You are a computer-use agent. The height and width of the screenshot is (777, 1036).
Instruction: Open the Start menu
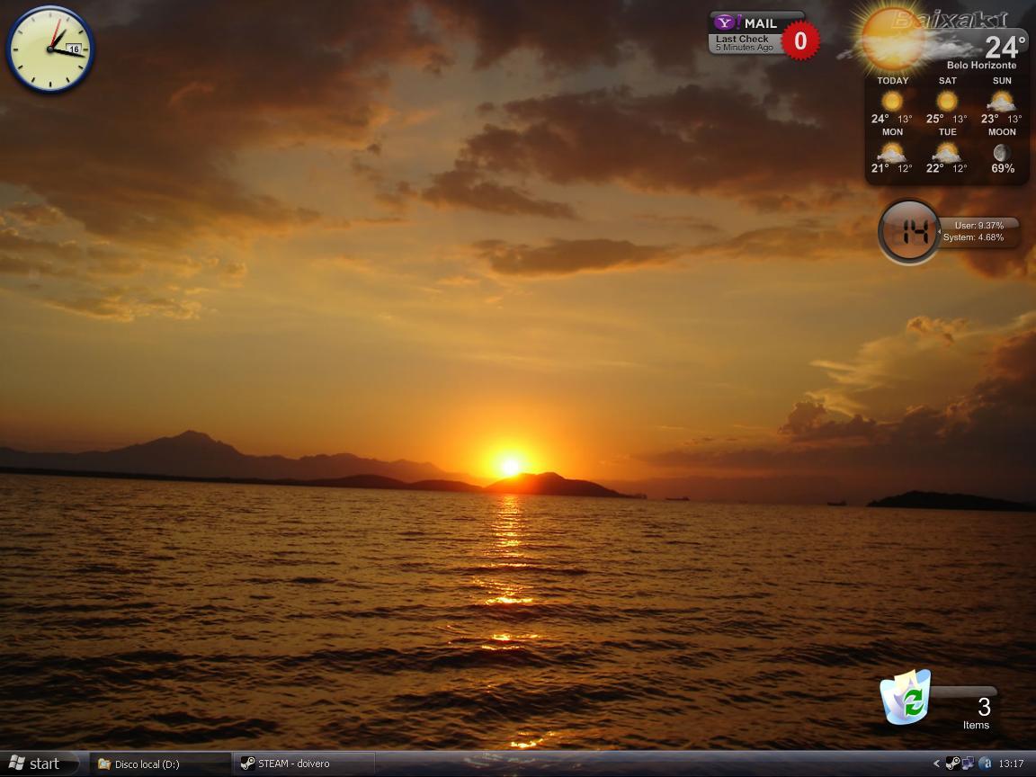[38, 764]
